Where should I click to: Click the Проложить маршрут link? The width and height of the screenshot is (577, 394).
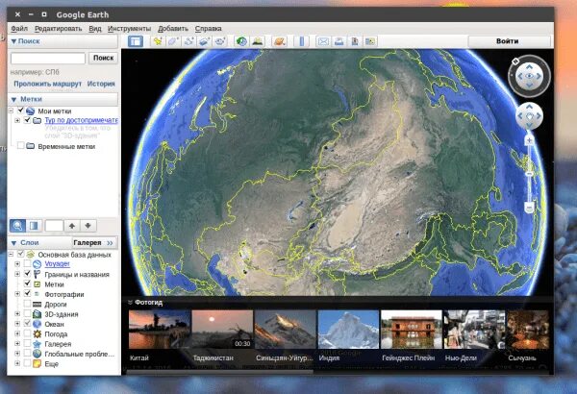[x=47, y=84]
